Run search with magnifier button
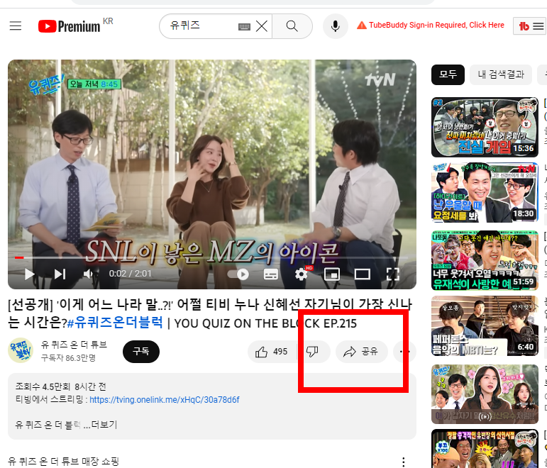Viewport: 547px width, 468px height. tap(292, 26)
